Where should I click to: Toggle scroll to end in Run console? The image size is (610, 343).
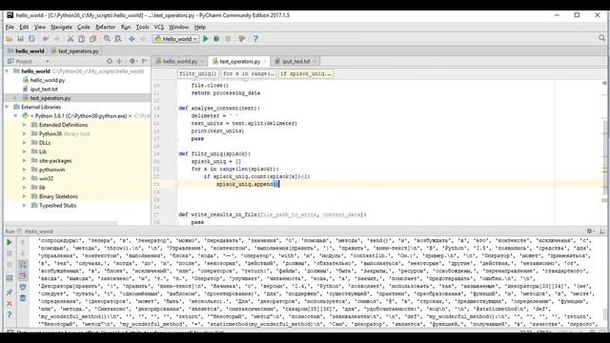(x=23, y=275)
